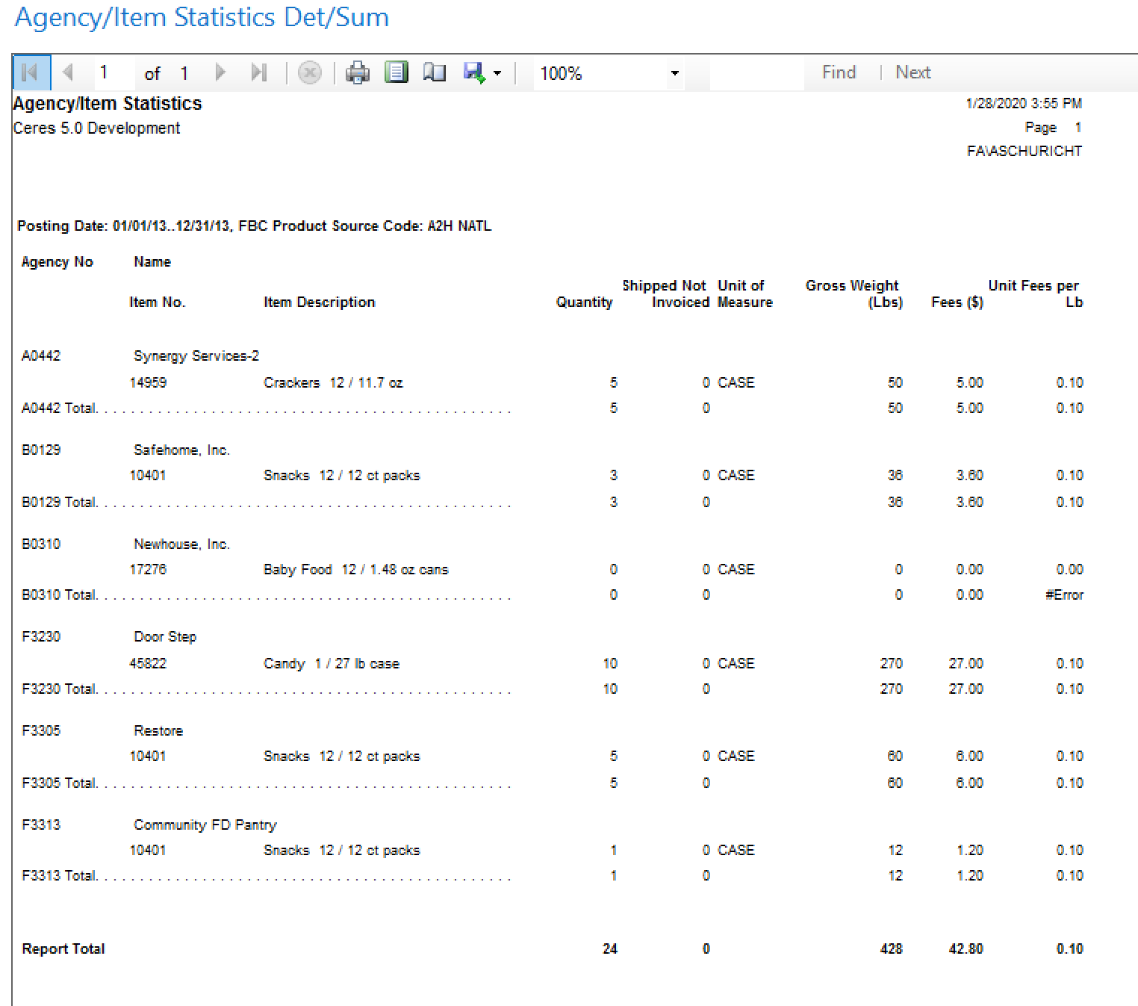Click the export save disk icon
This screenshot has height=1006, width=1138.
(x=474, y=72)
